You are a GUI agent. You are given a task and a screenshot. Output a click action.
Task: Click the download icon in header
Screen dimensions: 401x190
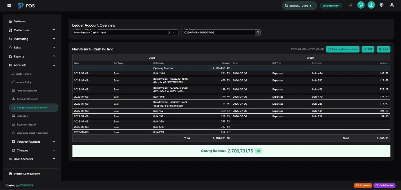coord(371,5)
